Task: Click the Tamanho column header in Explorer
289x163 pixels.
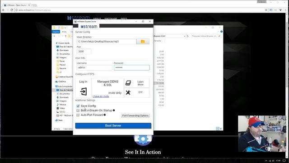Action: tap(158, 41)
